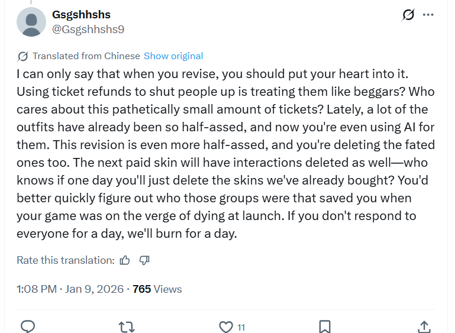Click the "765 Views" count
455x333 pixels.
(157, 289)
